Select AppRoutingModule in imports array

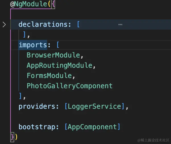60,65
